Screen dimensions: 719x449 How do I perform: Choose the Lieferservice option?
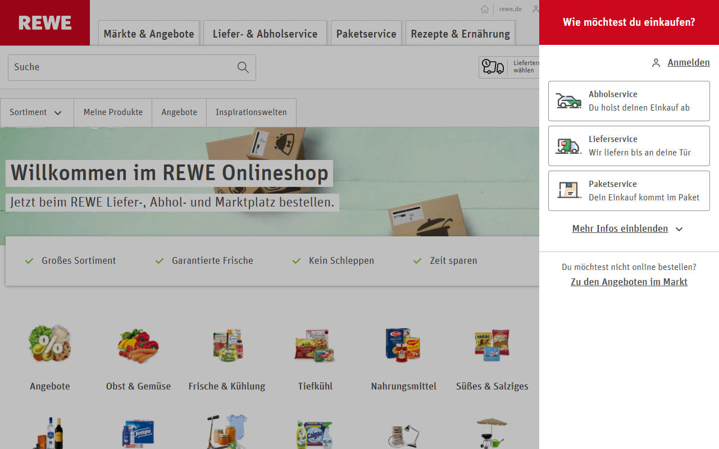[x=629, y=146]
